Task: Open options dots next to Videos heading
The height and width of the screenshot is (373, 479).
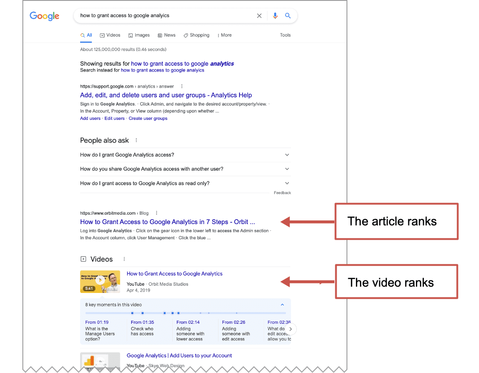Action: point(124,259)
